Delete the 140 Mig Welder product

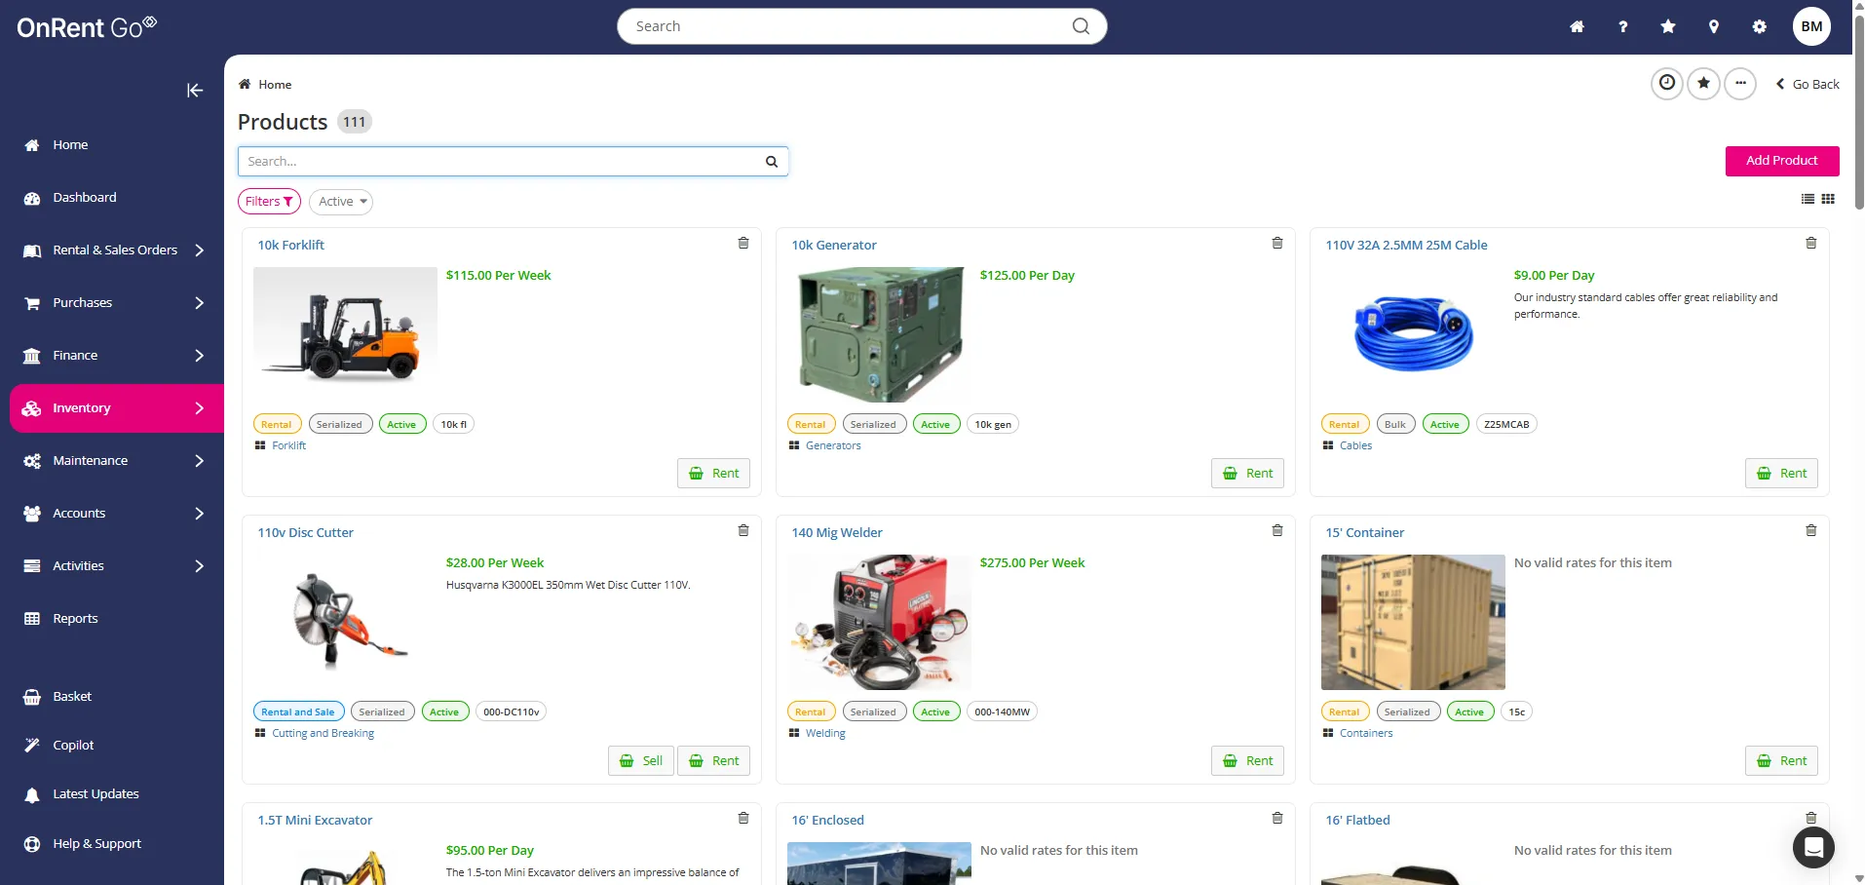[x=1277, y=530]
